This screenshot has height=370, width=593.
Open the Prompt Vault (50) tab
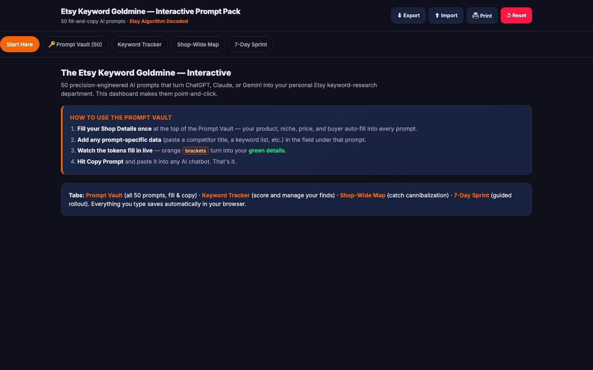(x=75, y=44)
